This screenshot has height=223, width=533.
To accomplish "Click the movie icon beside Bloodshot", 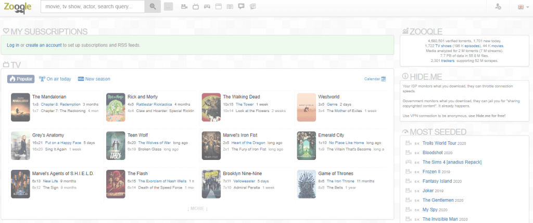I will tap(409, 153).
